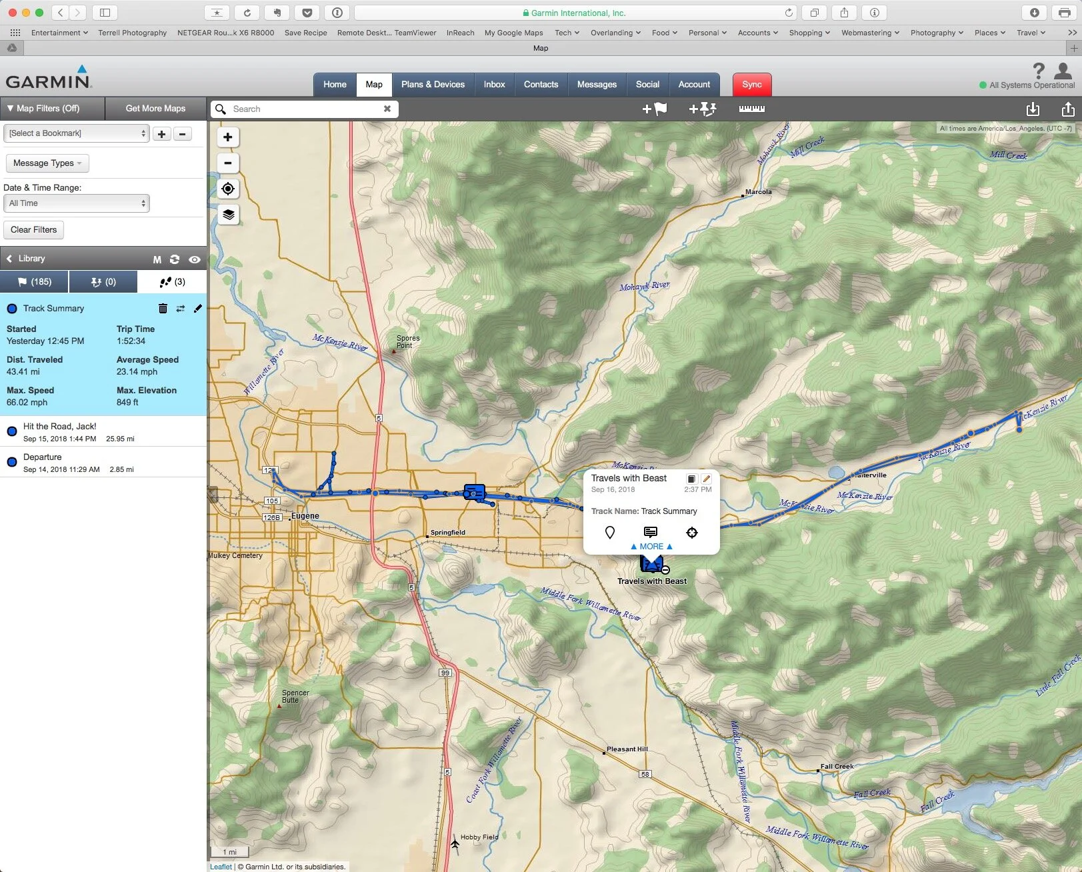
Task: Select the distance measuring ruler tool
Action: coord(751,108)
